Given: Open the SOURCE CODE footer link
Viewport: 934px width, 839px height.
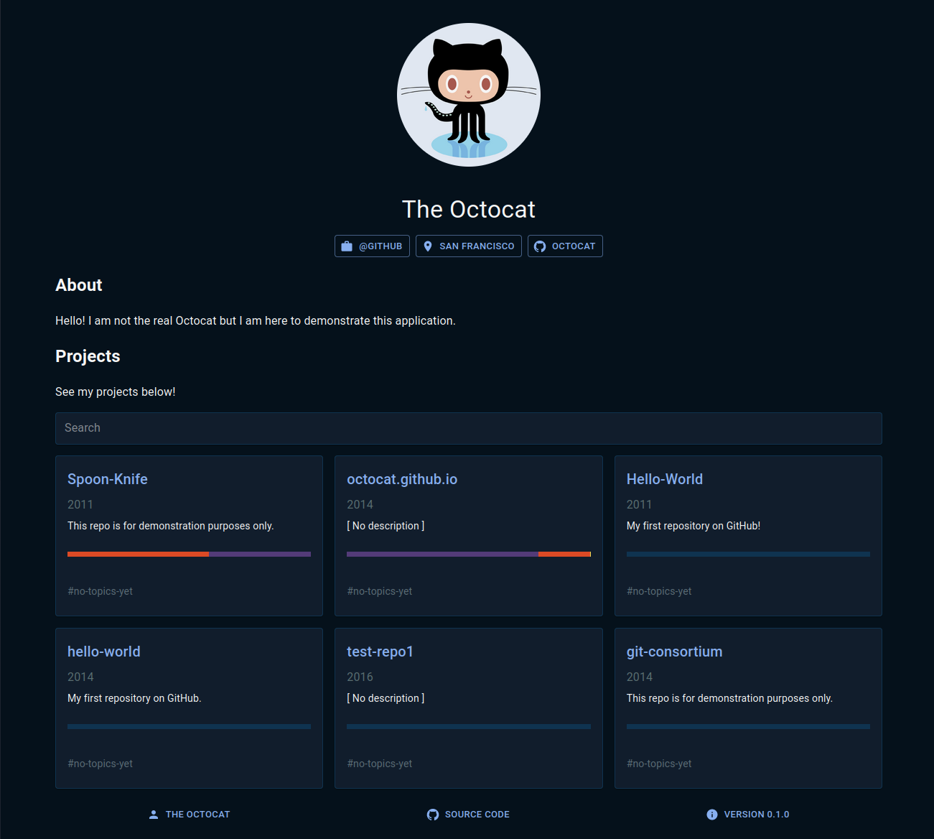Looking at the screenshot, I should point(469,815).
